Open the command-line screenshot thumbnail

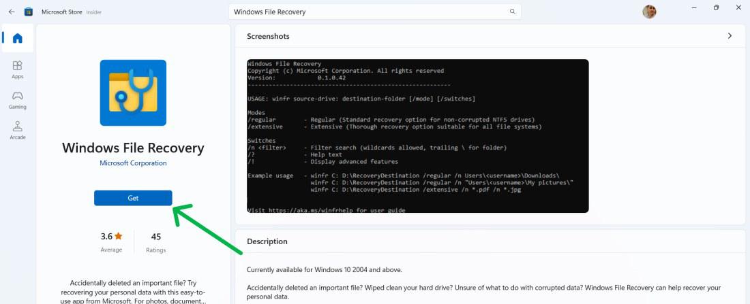tap(417, 136)
